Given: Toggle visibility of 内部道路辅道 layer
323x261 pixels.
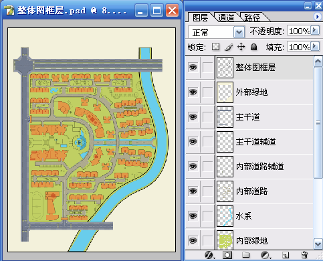Looking at the screenshot, I should coord(193,166).
